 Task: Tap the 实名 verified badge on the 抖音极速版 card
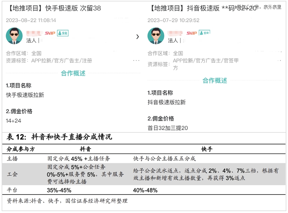[x=205, y=33]
